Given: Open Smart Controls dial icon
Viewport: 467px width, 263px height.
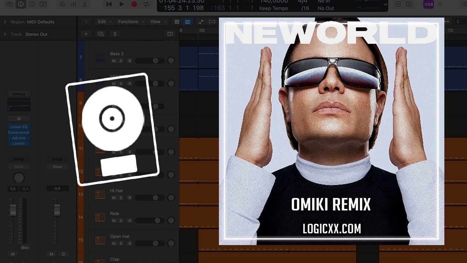Looking at the screenshot, I should coord(62,4).
